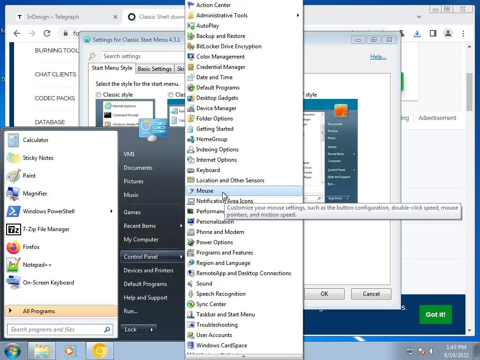The height and width of the screenshot is (360, 480).
Task: Expand the Administrative Tools submenu
Action: (x=298, y=15)
